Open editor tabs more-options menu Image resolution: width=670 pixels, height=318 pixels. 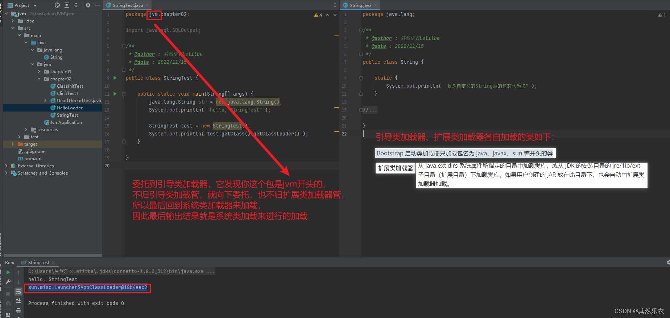tap(335, 5)
